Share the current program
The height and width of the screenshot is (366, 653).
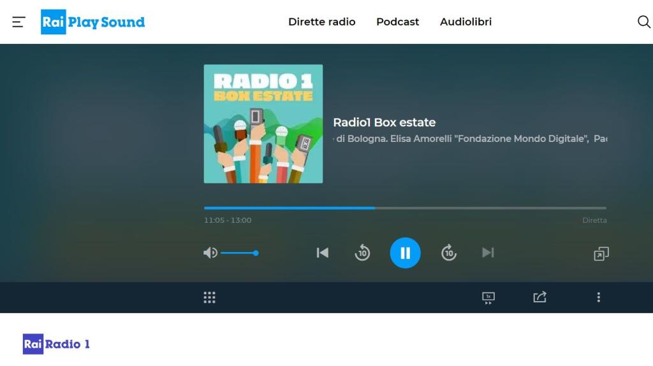539,297
